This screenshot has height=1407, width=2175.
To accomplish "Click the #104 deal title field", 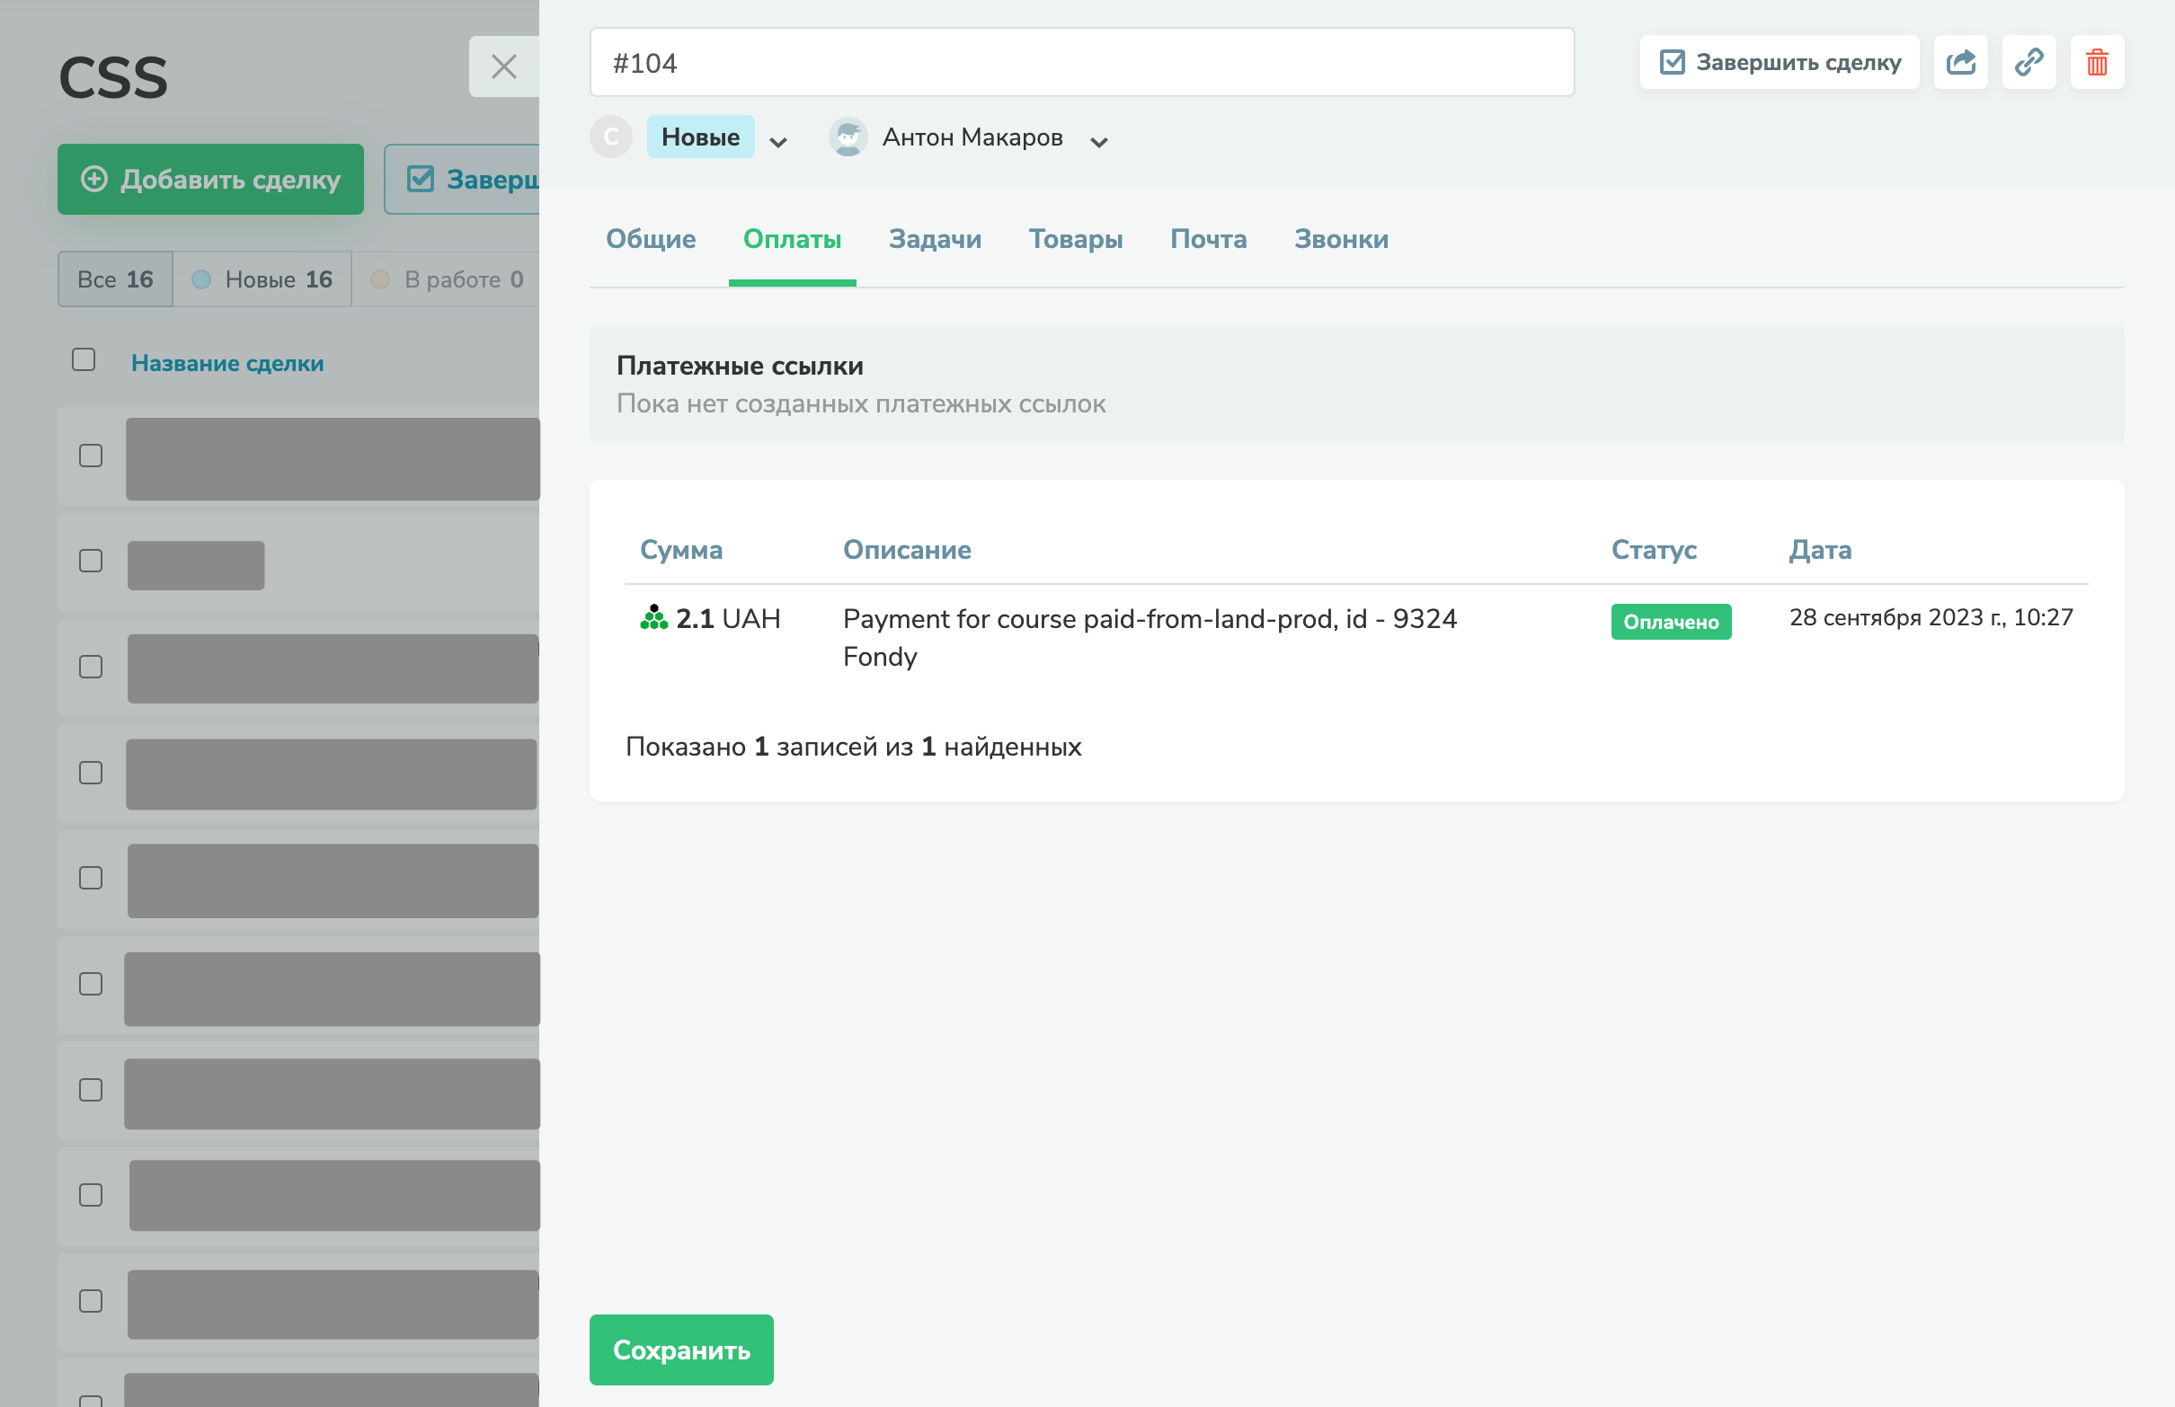I will 1081,62.
